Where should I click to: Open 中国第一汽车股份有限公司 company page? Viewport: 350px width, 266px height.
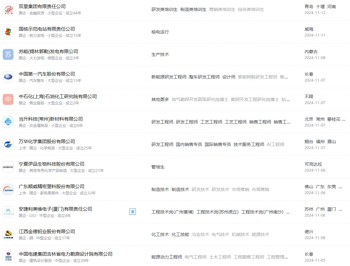click(47, 74)
